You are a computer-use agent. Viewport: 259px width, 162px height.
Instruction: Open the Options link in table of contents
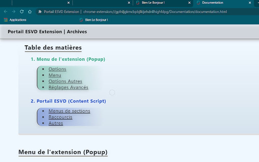coord(57,69)
